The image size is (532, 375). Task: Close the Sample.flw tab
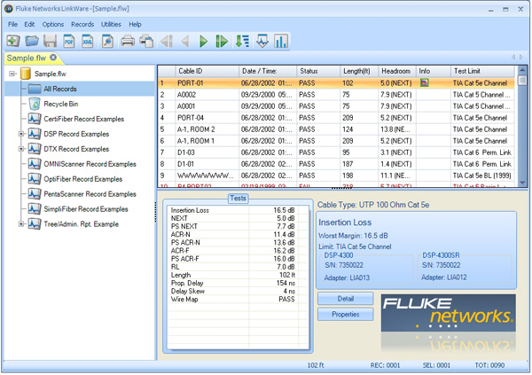point(53,58)
